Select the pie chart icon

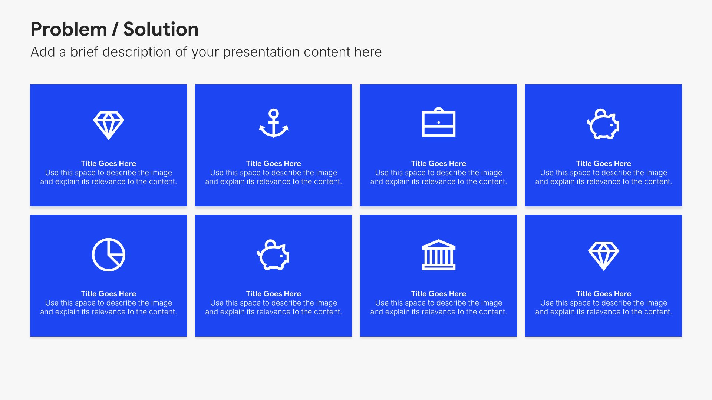coord(109,255)
